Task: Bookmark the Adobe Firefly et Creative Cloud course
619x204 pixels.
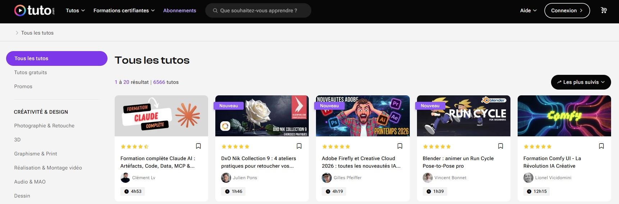Action: 400,146
